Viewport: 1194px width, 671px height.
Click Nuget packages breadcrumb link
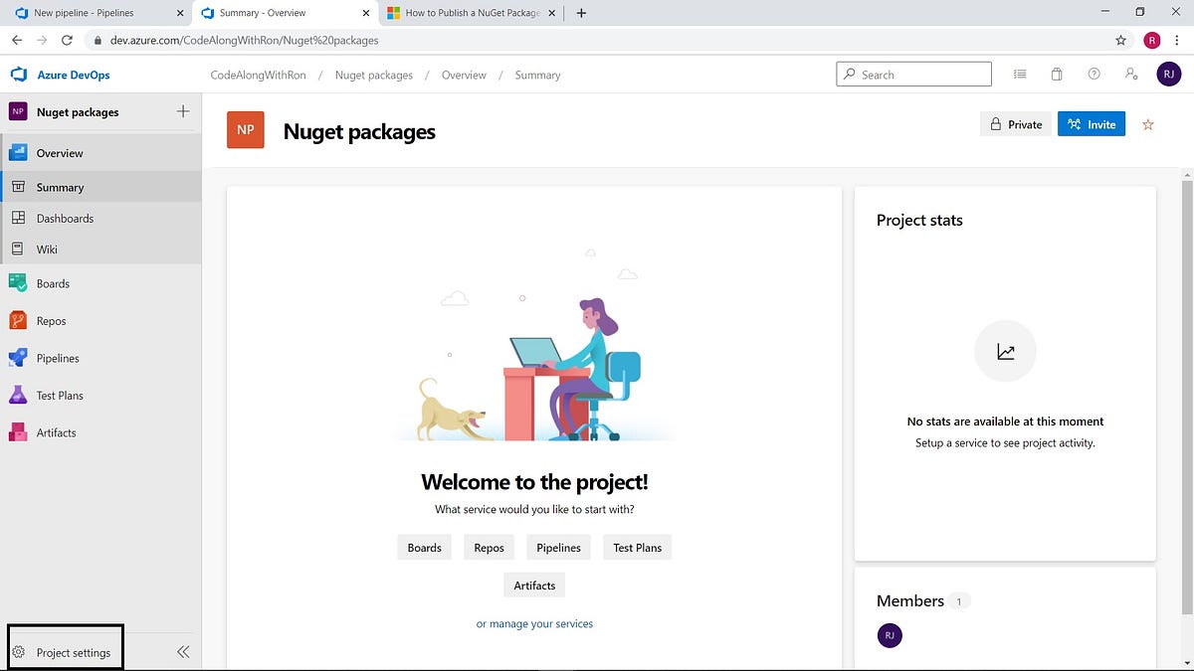374,75
